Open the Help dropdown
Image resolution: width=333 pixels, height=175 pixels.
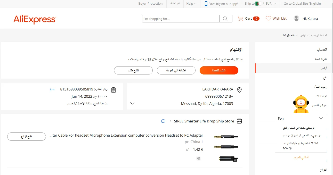pyautogui.click(x=191, y=4)
